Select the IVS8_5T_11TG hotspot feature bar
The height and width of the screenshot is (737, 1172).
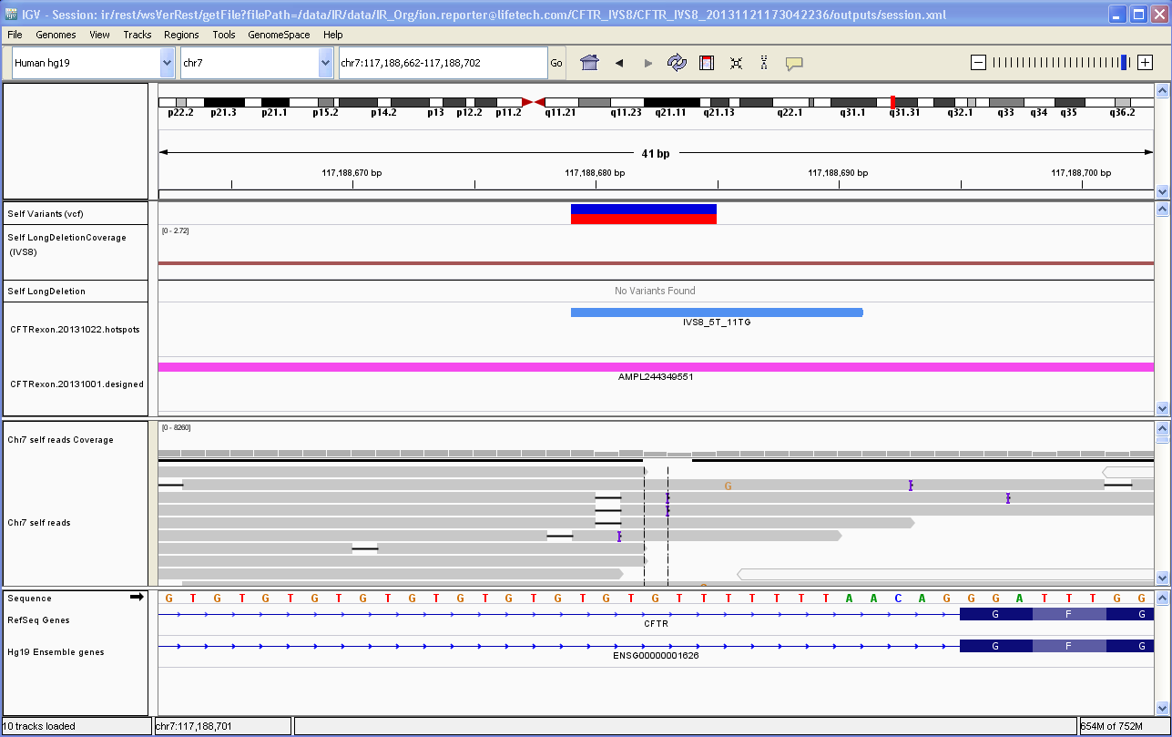coord(716,312)
